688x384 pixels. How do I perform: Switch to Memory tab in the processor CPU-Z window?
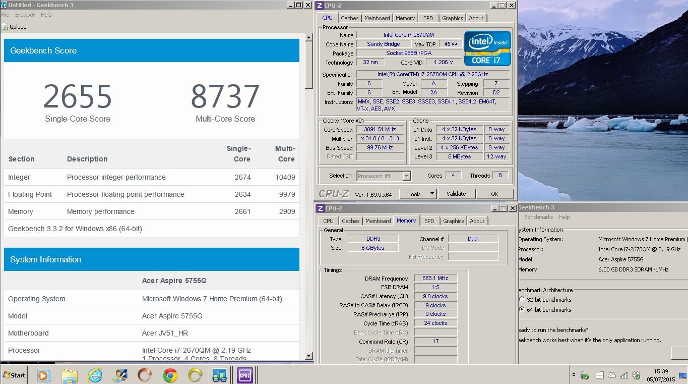405,18
